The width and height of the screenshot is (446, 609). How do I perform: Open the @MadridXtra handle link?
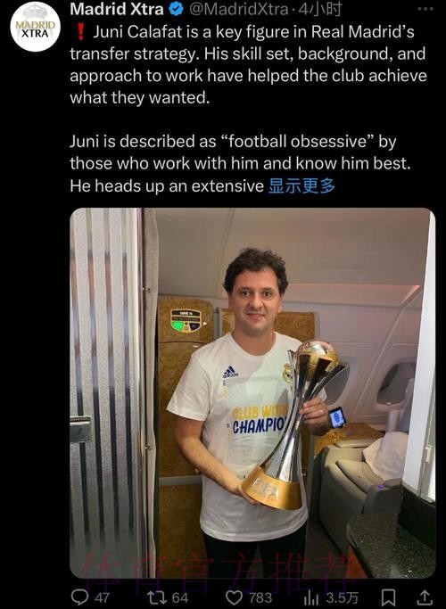239,9
